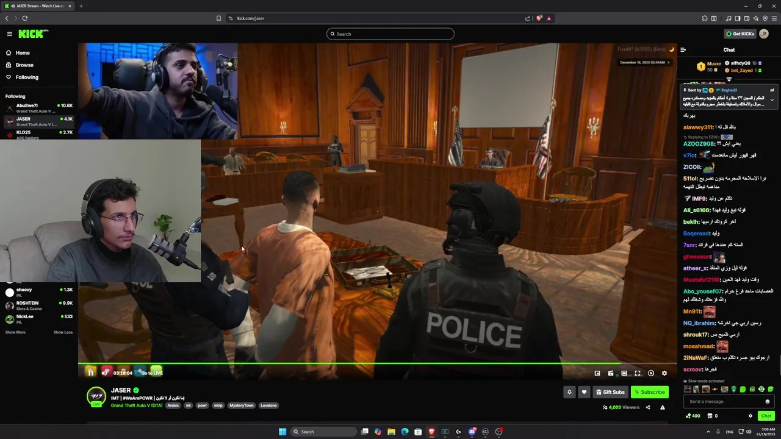The height and width of the screenshot is (439, 781).
Task: Pause the stream playback
Action: [90, 373]
